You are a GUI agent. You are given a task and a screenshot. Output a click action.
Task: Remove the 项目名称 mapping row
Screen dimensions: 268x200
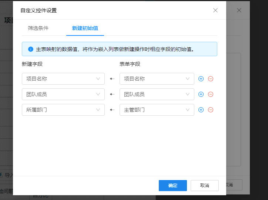[x=211, y=79]
